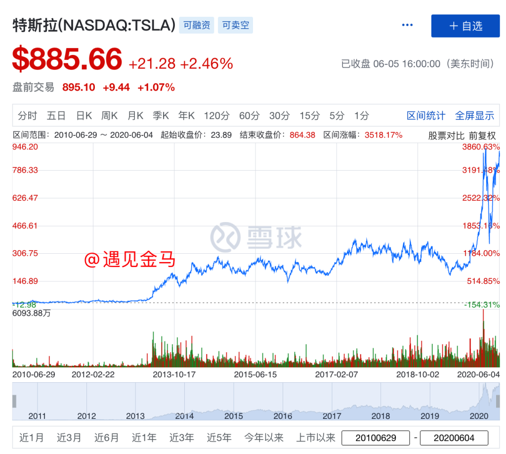Click 2015 on the timeline navigator
This screenshot has width=506, height=454.
click(234, 416)
